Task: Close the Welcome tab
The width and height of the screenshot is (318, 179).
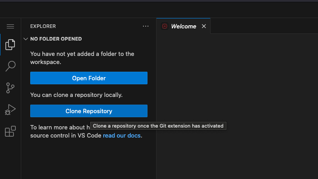Action: point(204,26)
